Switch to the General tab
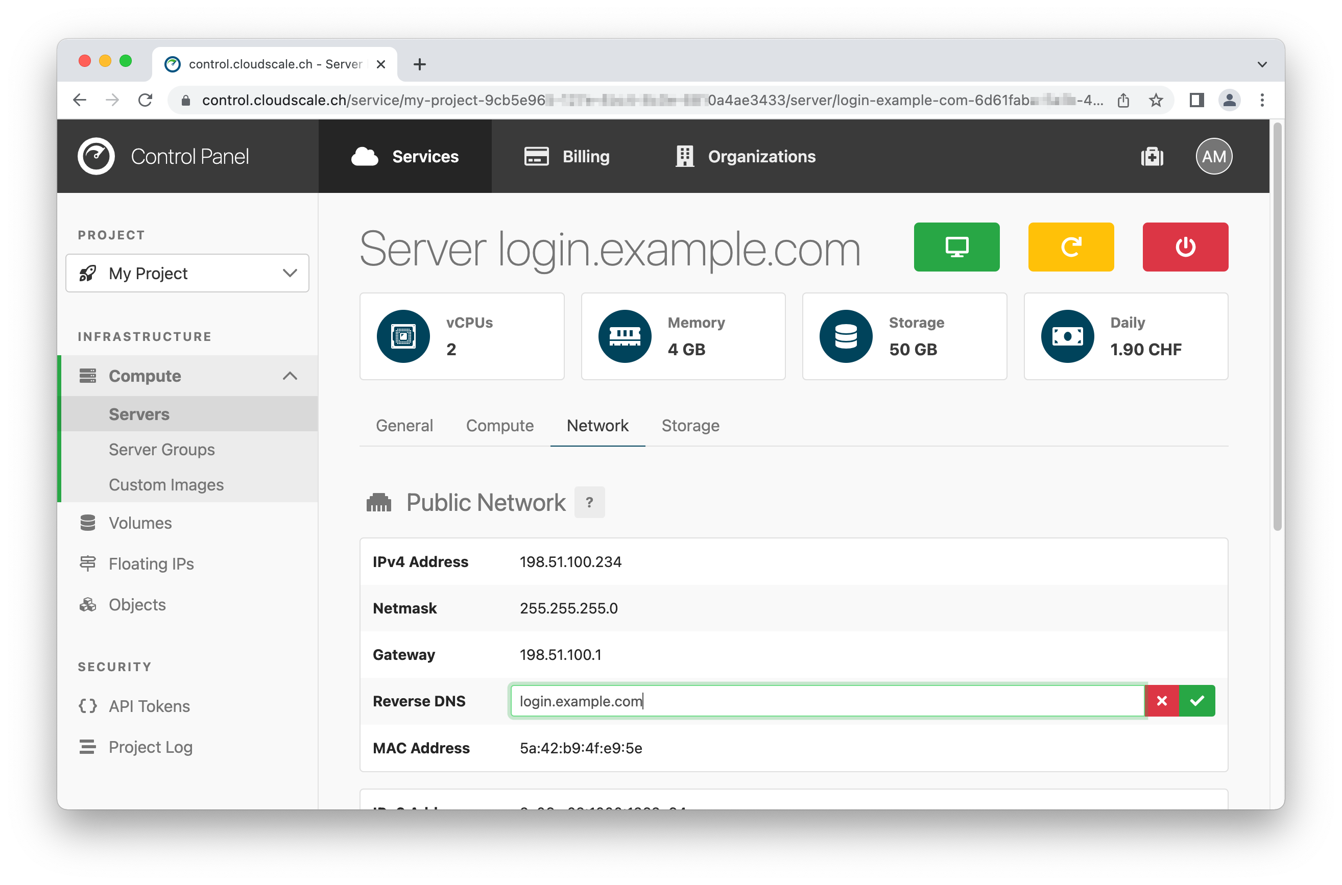 pos(404,426)
